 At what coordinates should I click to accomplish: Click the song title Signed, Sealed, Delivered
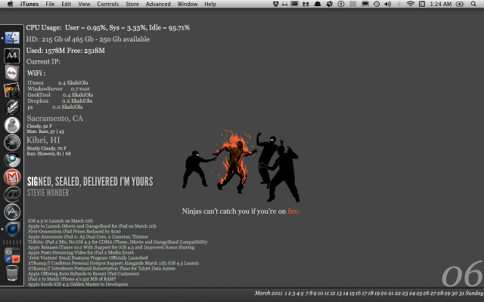pyautogui.click(x=90, y=181)
